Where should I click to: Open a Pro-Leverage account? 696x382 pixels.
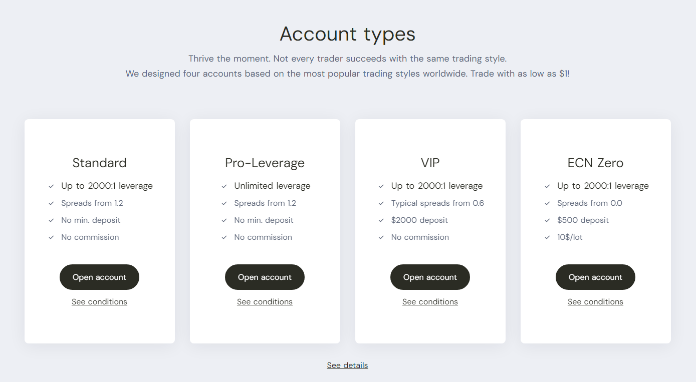tap(265, 277)
